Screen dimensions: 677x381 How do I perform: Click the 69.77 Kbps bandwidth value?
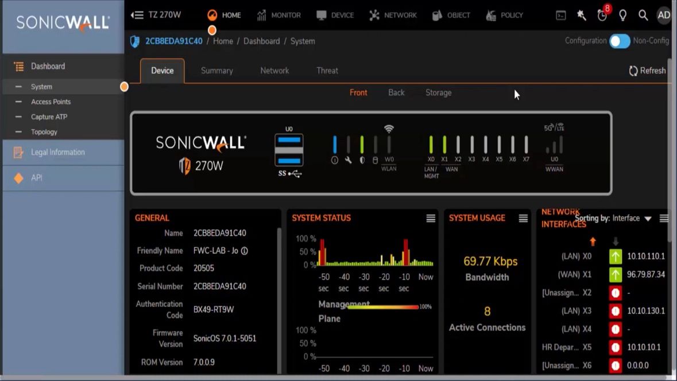point(490,262)
